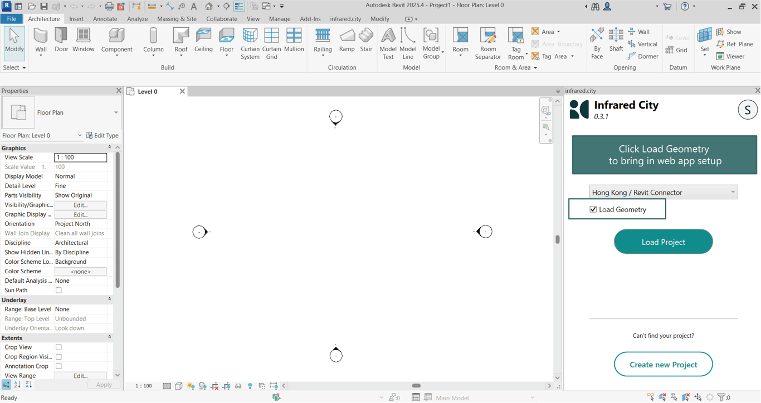Click the canvas horizontal scrollbar thumb
761x403 pixels.
(x=416, y=386)
